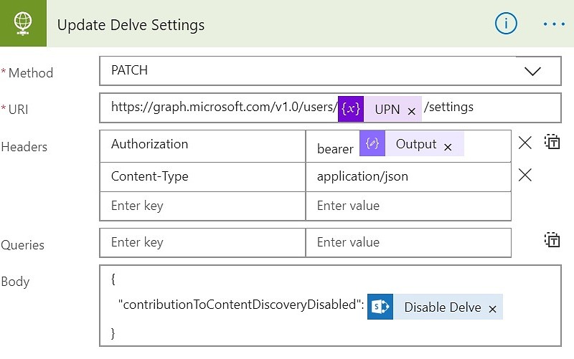Click the contributionToContentDiscoveryDisabled body text
574x359 pixels.
point(241,305)
